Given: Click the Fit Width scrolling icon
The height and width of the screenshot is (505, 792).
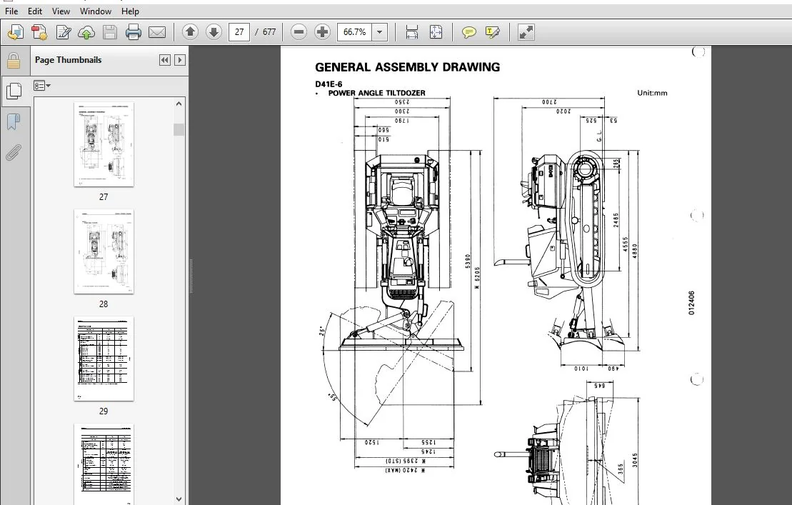Looking at the screenshot, I should [x=411, y=32].
